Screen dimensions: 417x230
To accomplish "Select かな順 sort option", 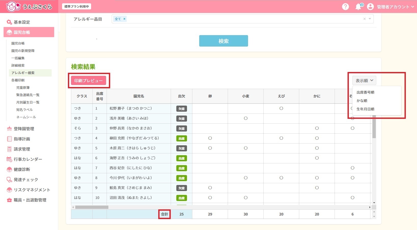I will pyautogui.click(x=362, y=101).
